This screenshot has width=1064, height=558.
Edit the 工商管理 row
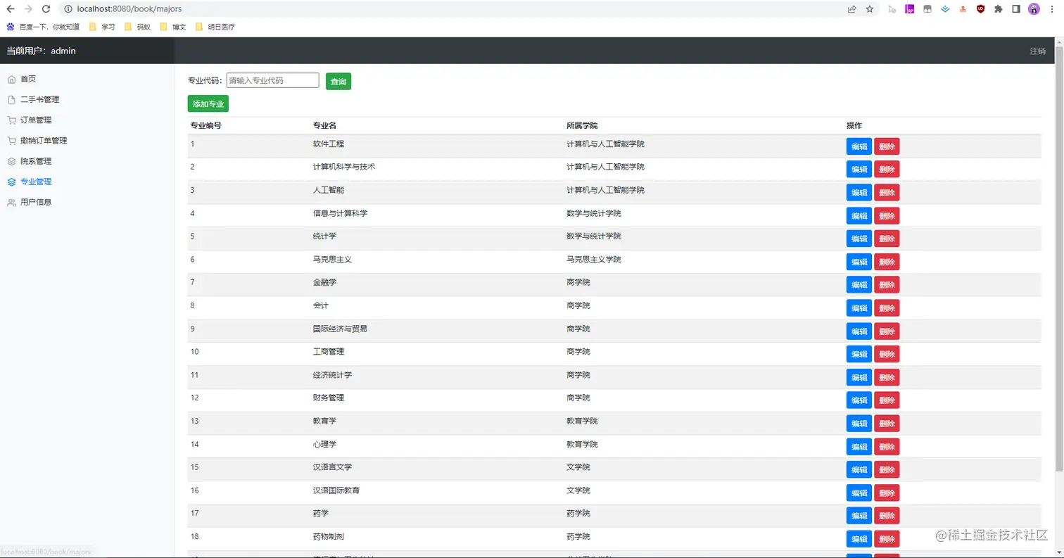tap(859, 355)
